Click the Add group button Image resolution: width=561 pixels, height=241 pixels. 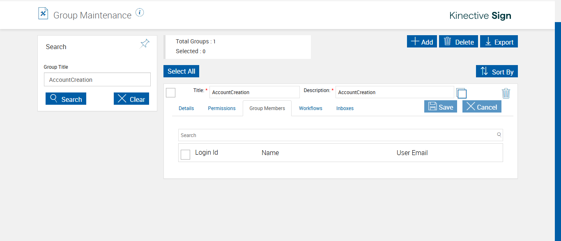(x=422, y=41)
